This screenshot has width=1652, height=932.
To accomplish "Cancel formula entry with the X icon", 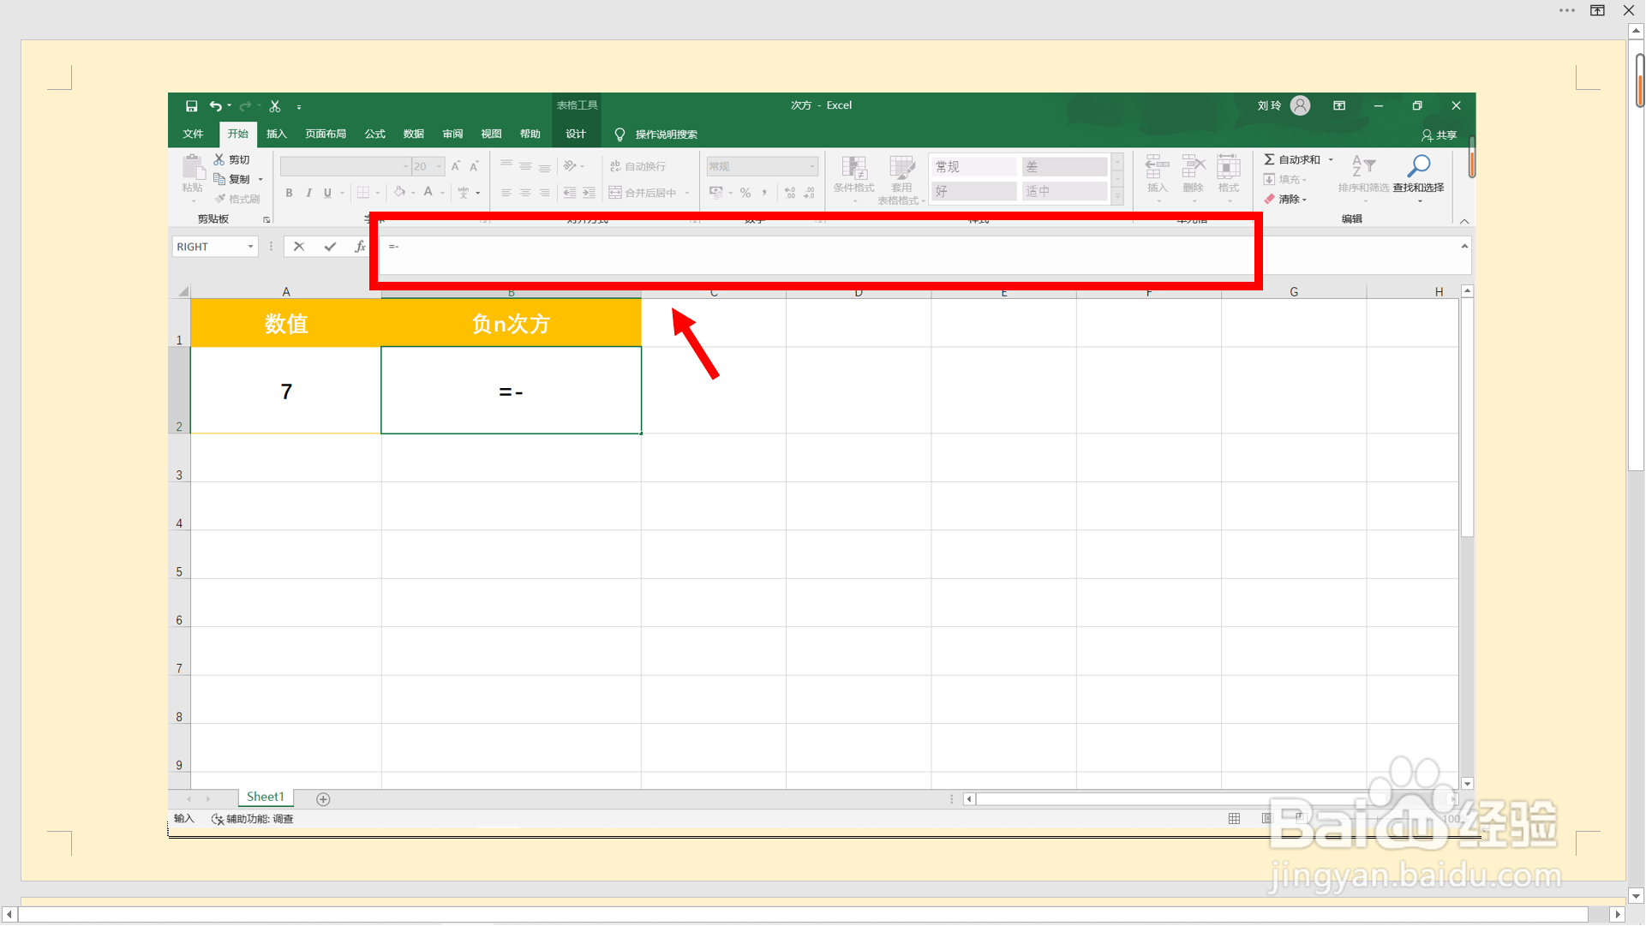I will (x=299, y=247).
